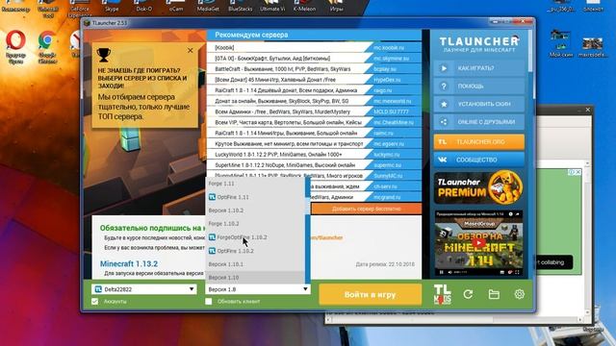
Task: Choose 'Forge 1.10.2' from version list
Action: click(x=255, y=224)
